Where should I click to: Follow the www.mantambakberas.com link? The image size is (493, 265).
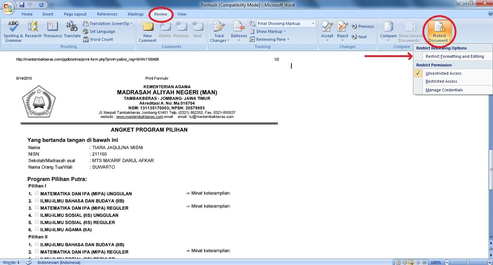click(x=139, y=117)
